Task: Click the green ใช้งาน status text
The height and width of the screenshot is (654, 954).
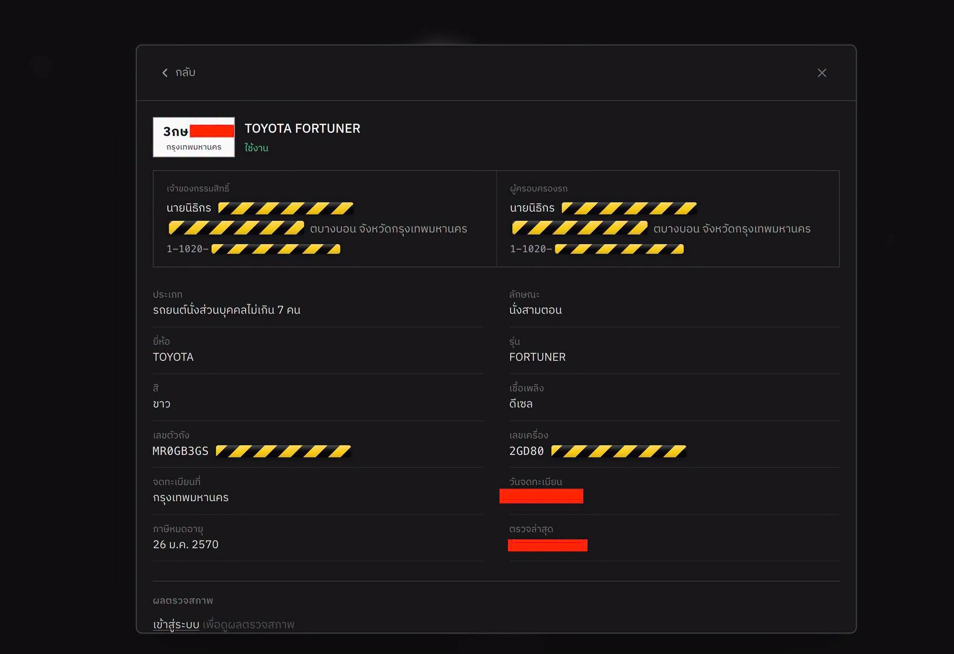Action: (257, 148)
